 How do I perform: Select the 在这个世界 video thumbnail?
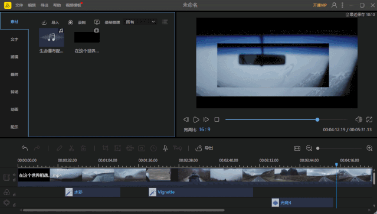(x=87, y=37)
